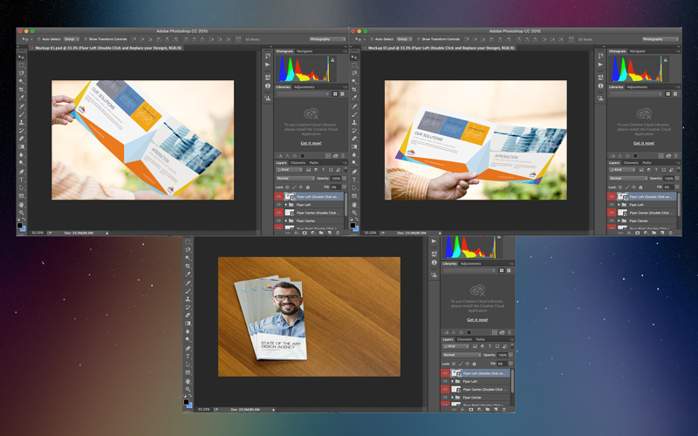
Task: Select the Gradient tool in right window
Action: pyautogui.click(x=354, y=146)
